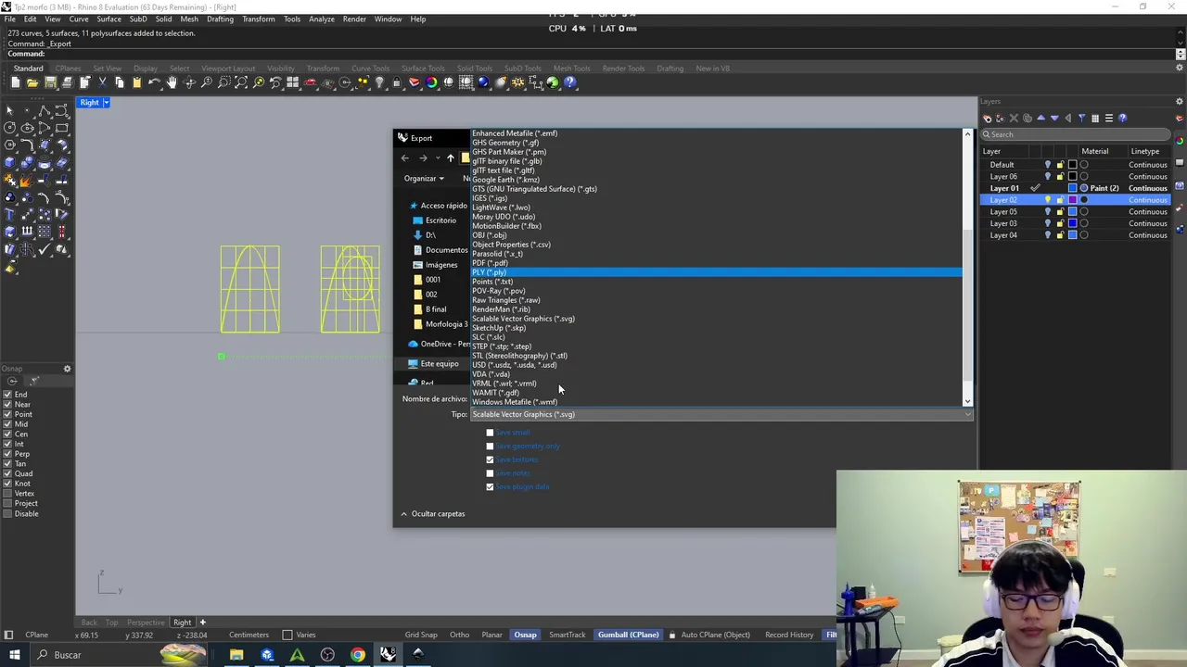The image size is (1187, 667).
Task: Switch to the Surface Tools toolbar tab
Action: [x=422, y=69]
